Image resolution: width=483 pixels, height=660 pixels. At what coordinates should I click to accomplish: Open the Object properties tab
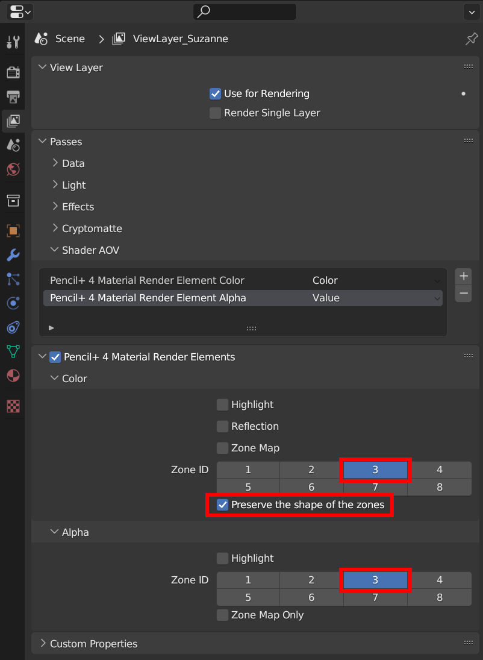(x=13, y=231)
